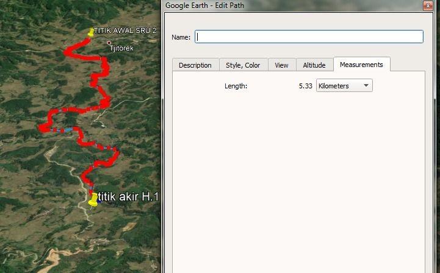
Task: Focus the Name text field
Action: [x=309, y=37]
